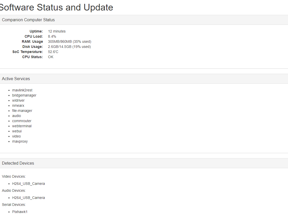The width and height of the screenshot is (288, 223).
Task: Select the Companion Computer Status panel header
Action: [144, 20]
